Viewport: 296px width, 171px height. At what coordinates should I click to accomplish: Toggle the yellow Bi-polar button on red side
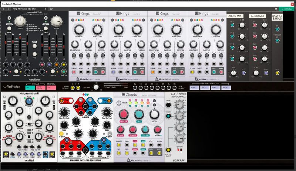coord(61,134)
